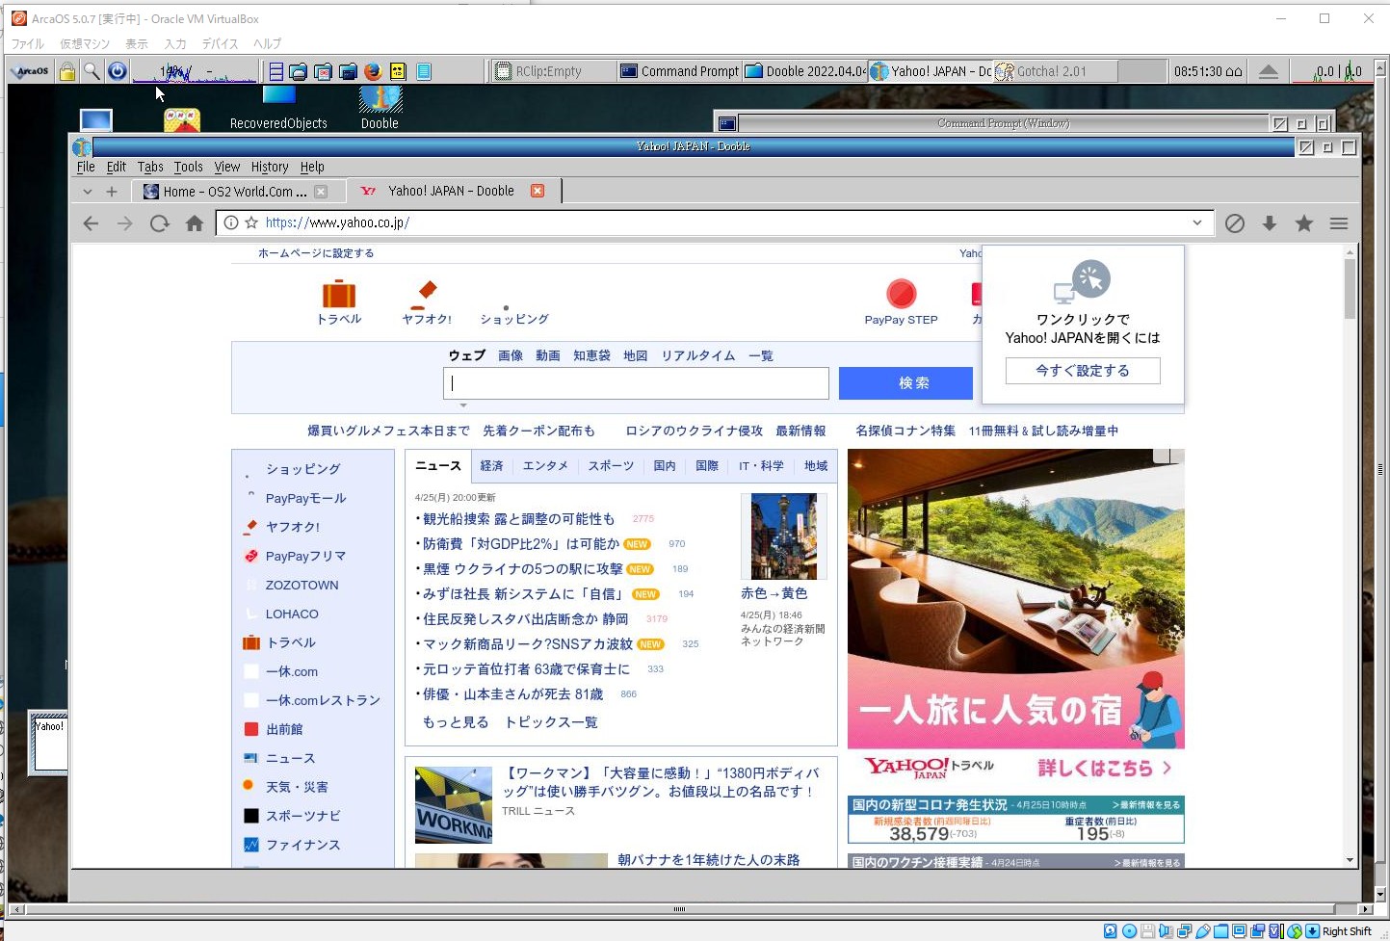Open もっと見る news link
The image size is (1390, 941).
pos(456,722)
